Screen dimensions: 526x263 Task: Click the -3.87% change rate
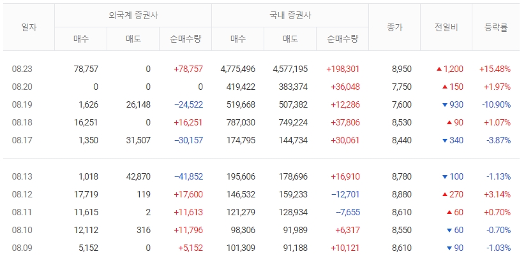point(499,140)
